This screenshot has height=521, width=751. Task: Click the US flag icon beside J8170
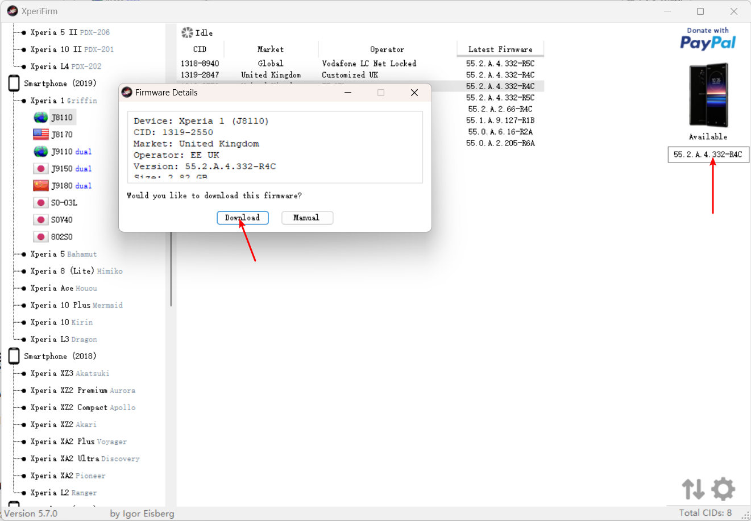pyautogui.click(x=40, y=135)
